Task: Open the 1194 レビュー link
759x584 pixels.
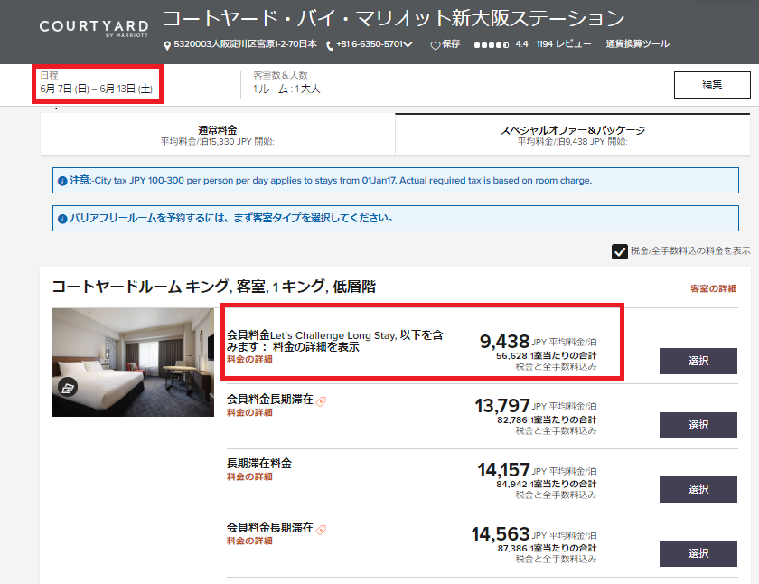Action: [564, 44]
